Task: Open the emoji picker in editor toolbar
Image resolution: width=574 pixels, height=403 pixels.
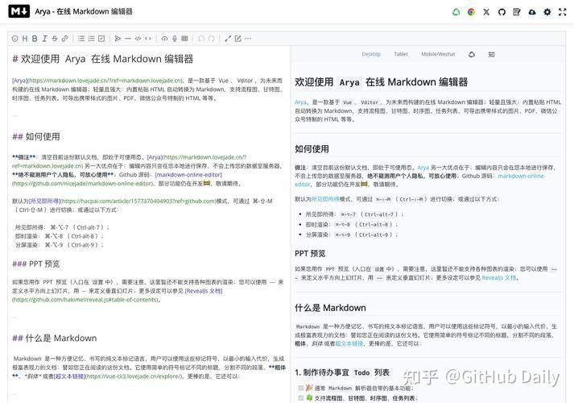Action: tap(15, 39)
